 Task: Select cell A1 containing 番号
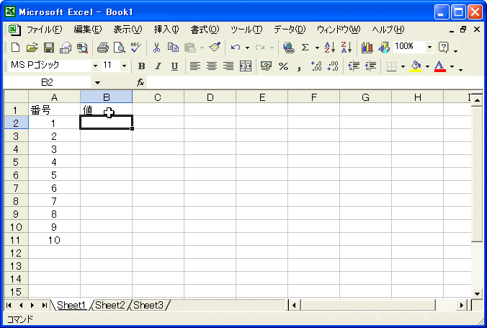point(54,110)
